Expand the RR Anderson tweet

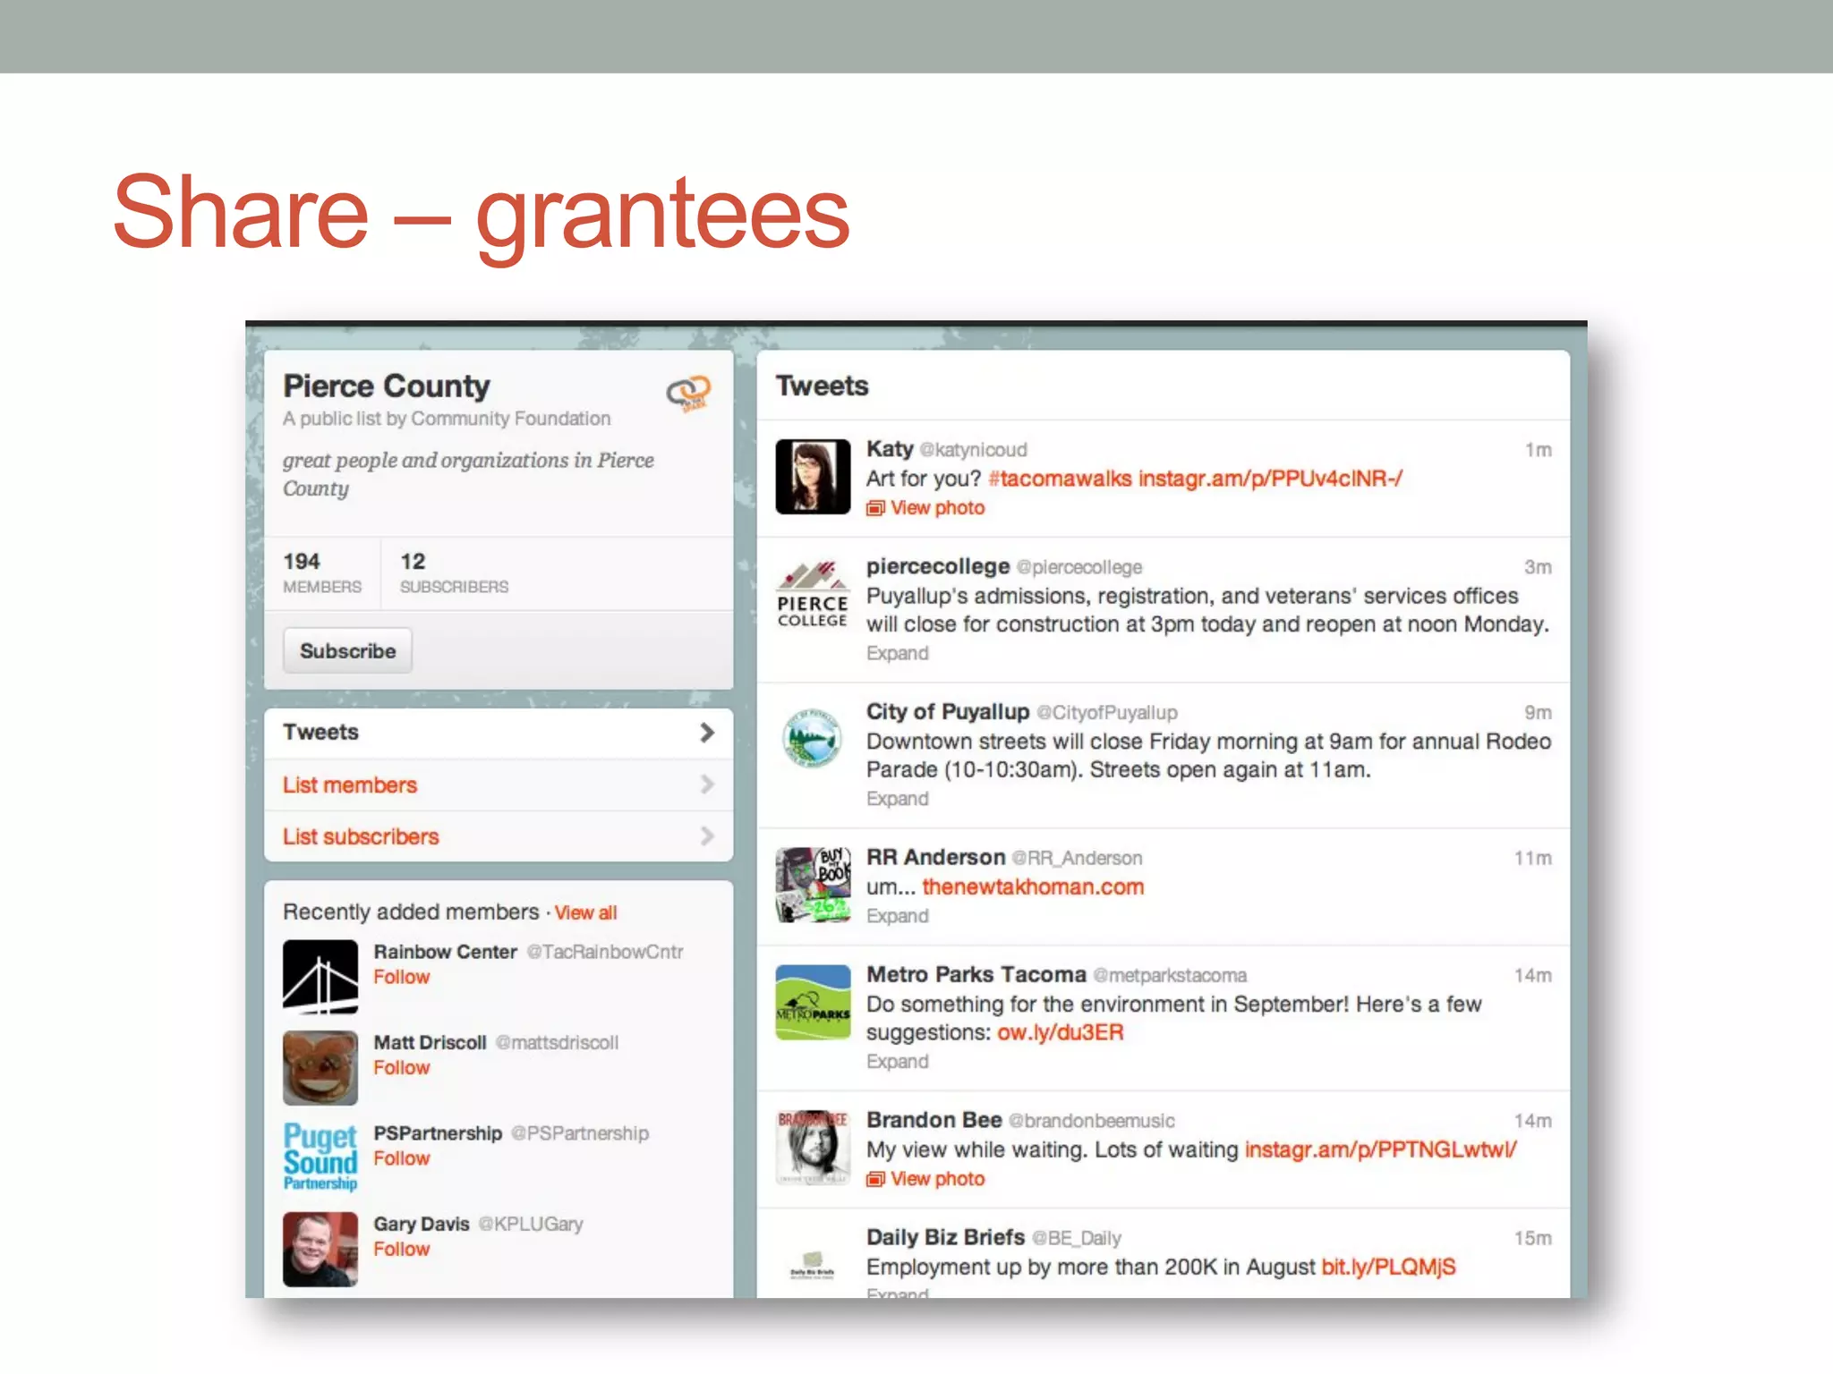897,916
